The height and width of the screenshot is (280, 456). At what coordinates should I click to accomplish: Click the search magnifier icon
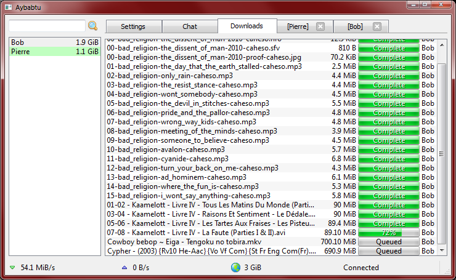pos(93,26)
